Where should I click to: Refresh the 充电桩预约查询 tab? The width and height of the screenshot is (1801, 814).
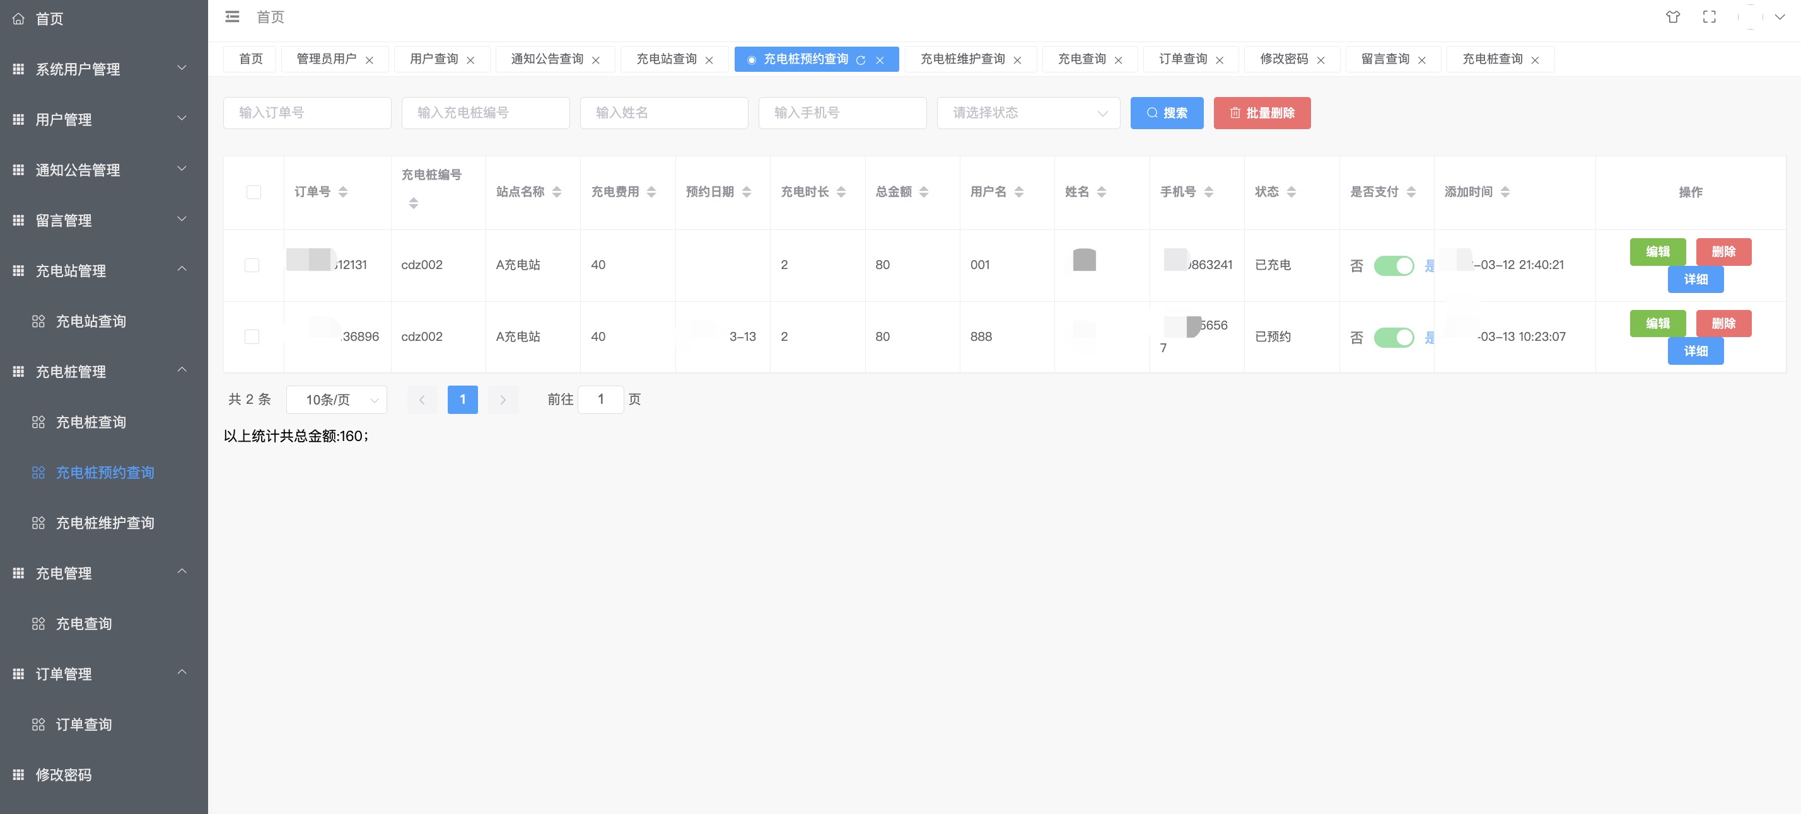(x=861, y=60)
